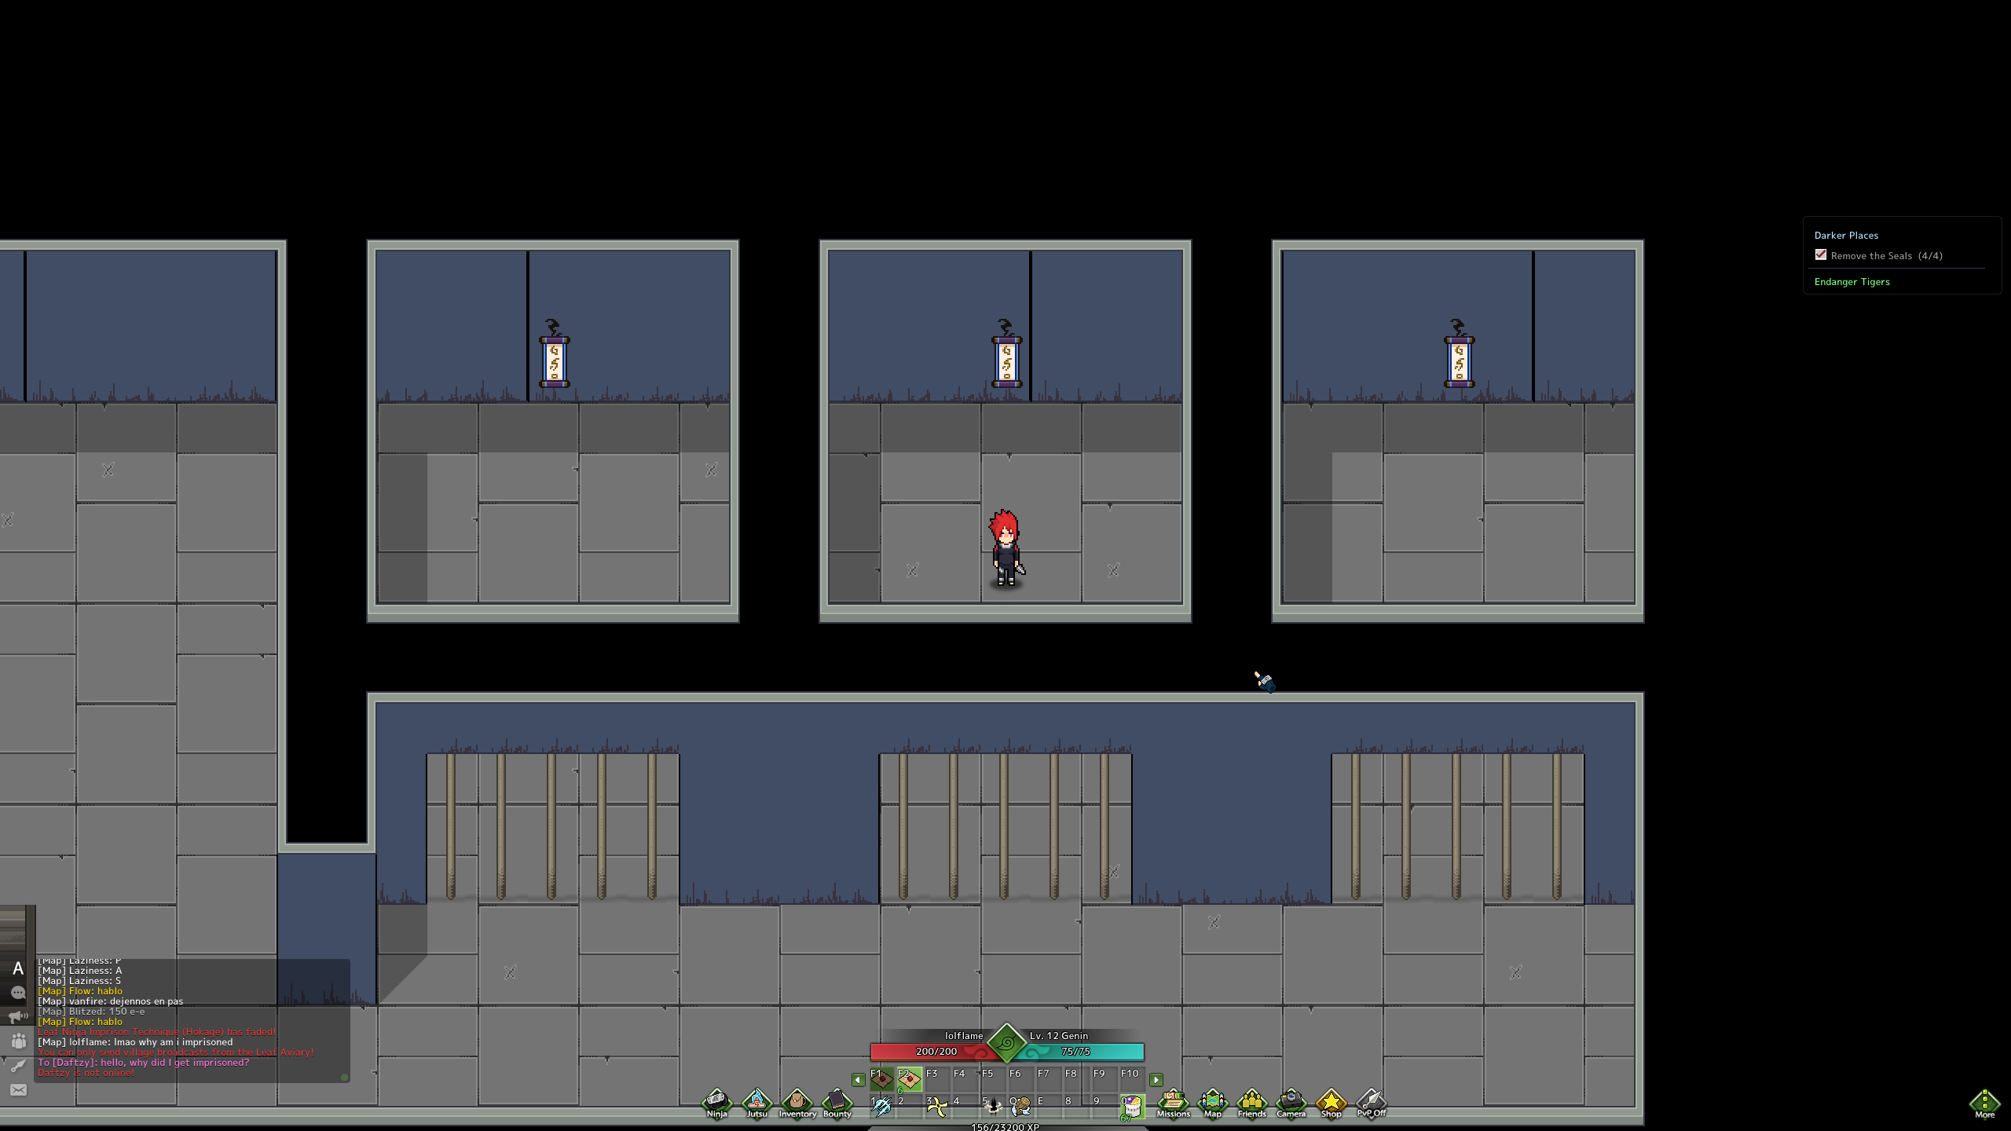Open the mail envelope channel

tap(18, 1090)
